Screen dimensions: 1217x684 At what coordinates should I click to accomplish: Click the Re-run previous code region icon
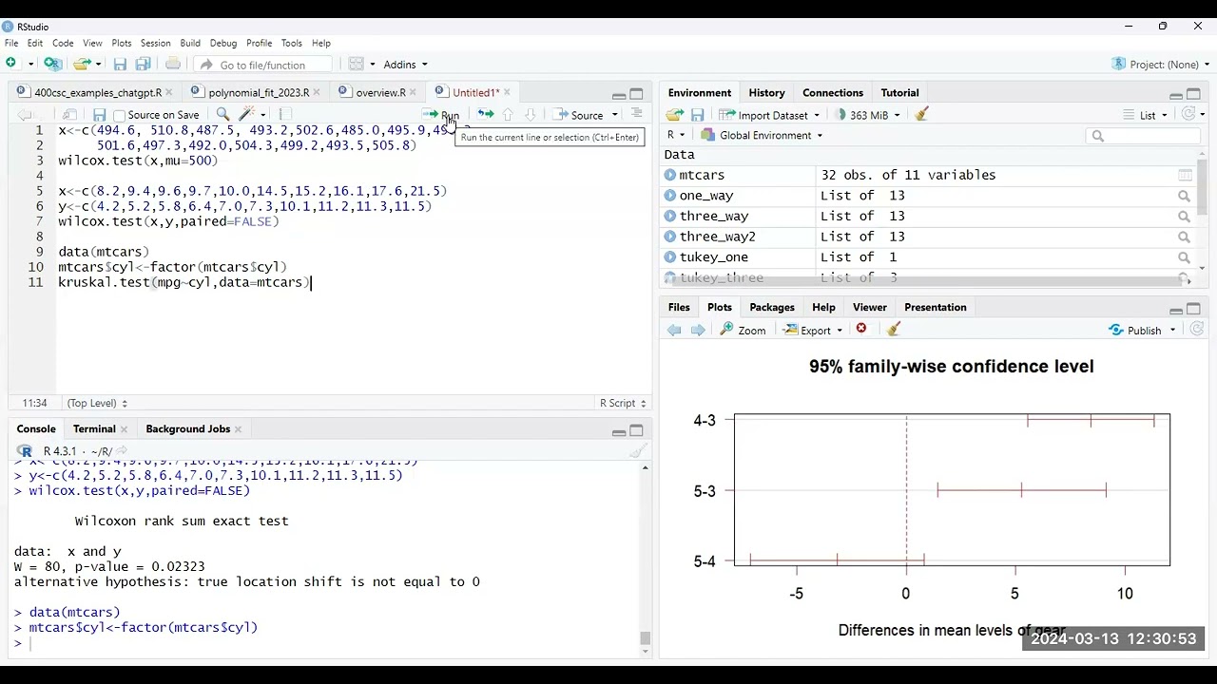click(x=485, y=115)
